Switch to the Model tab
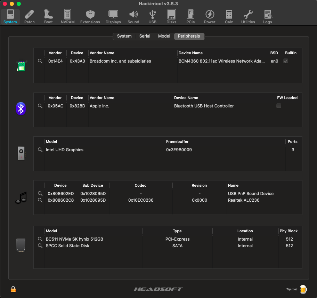 point(164,36)
